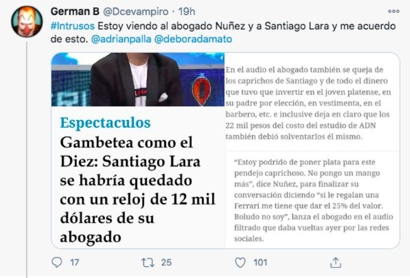Open the @adrianpalla mention
Screen dimensions: 410x278
coord(121,39)
